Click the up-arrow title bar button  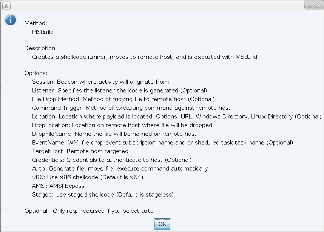(x=310, y=6)
